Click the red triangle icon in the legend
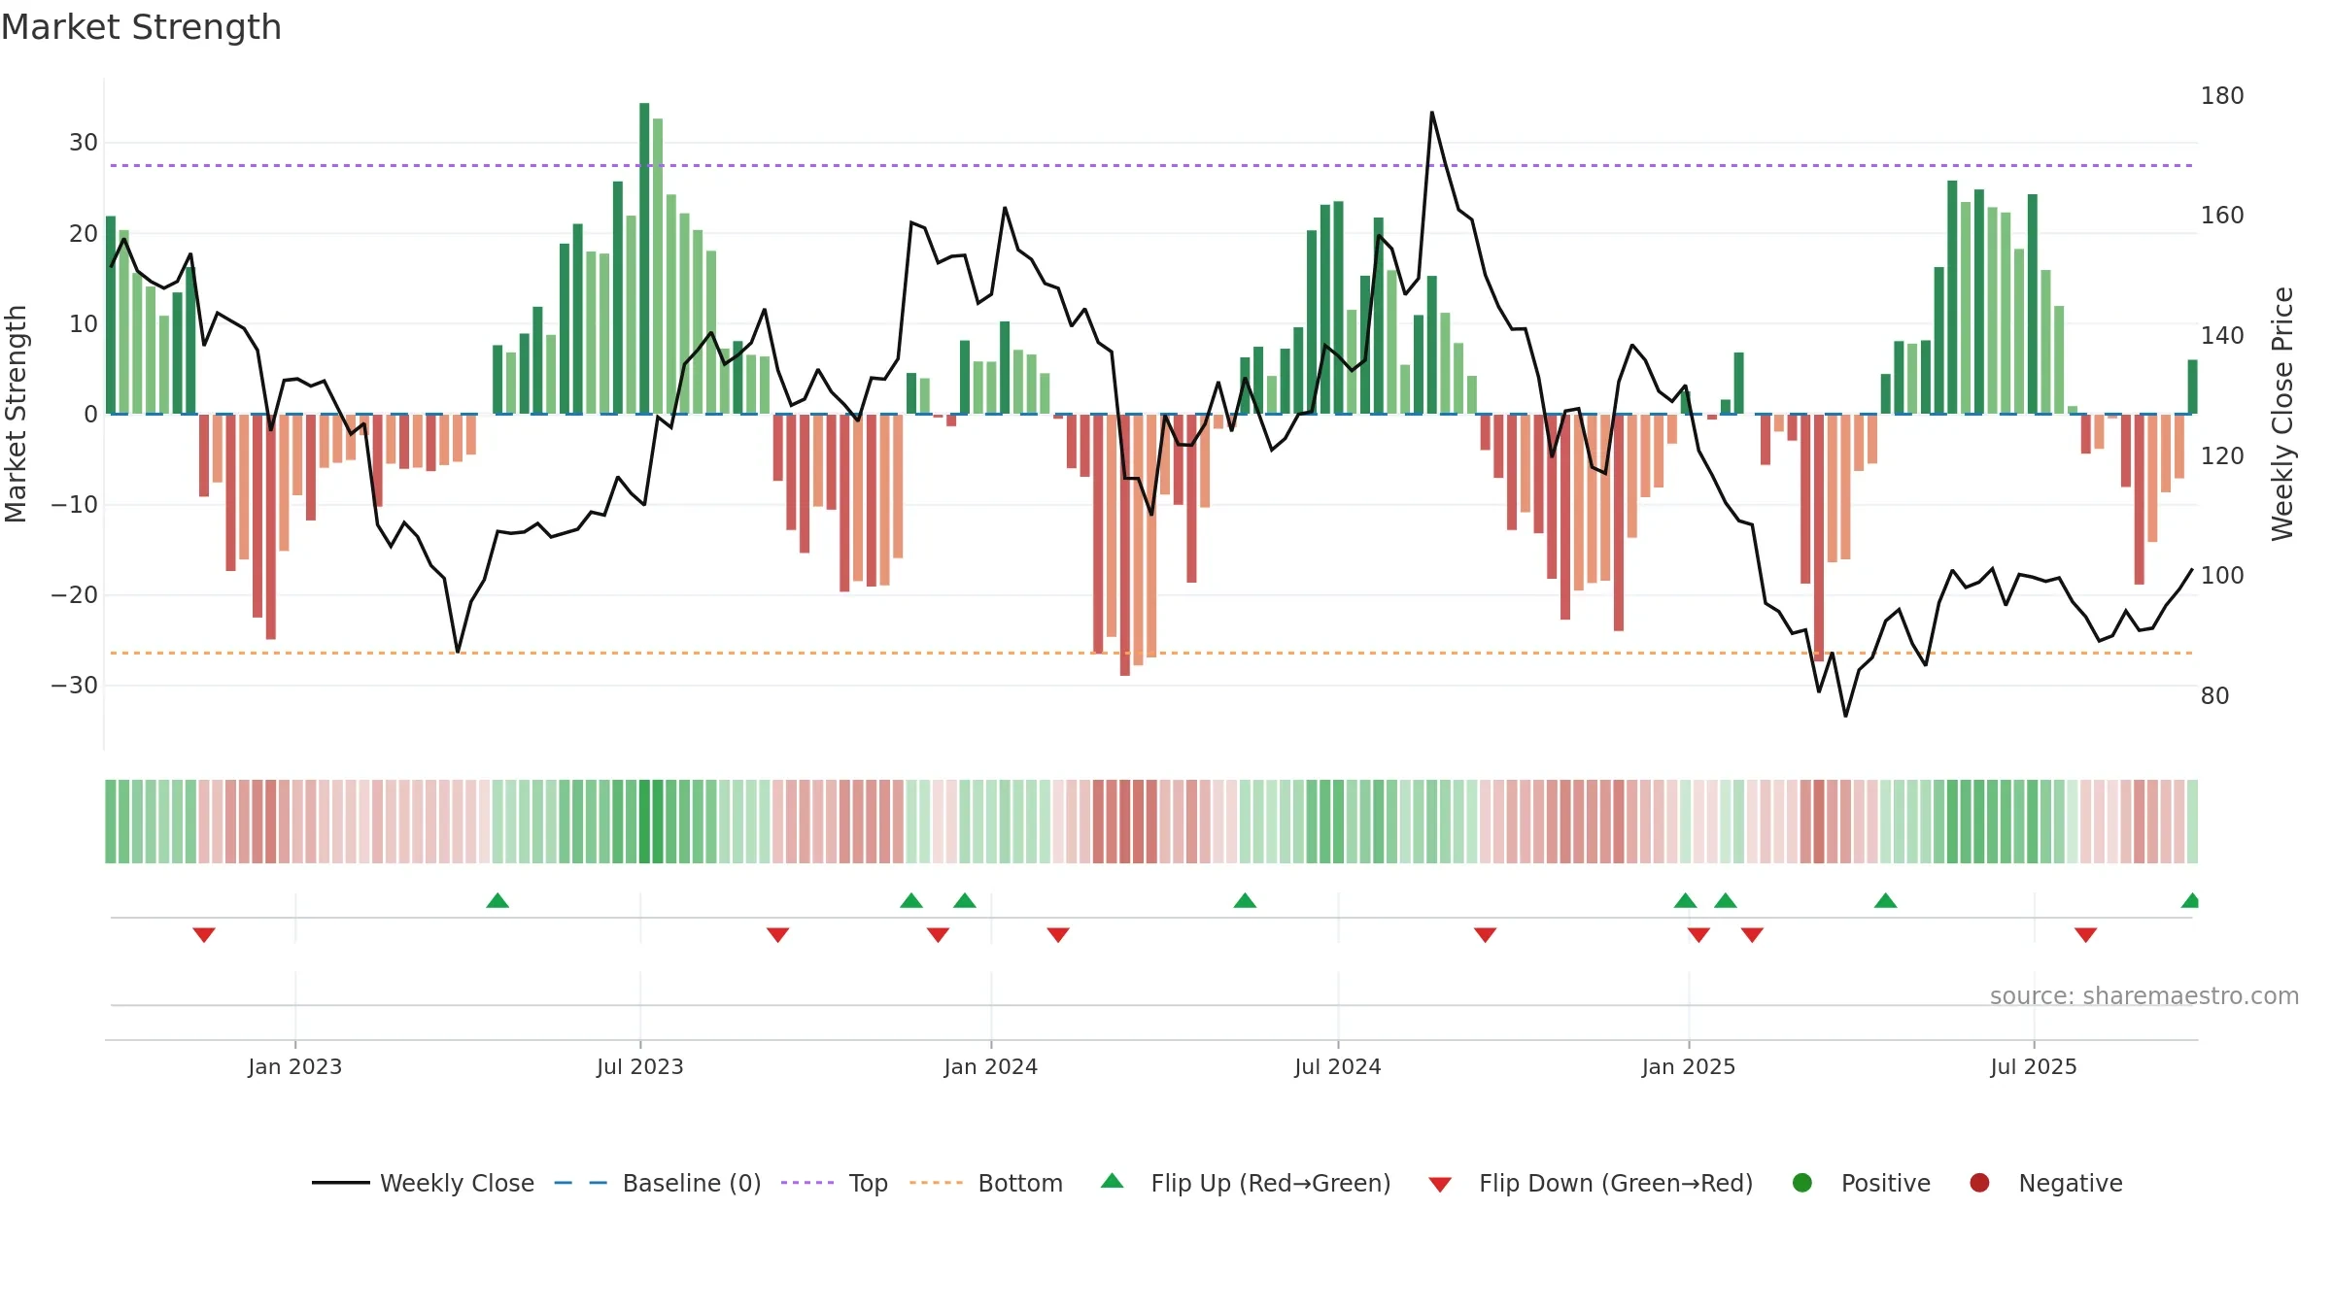Viewport: 2332px width, 1311px height. click(x=1441, y=1185)
